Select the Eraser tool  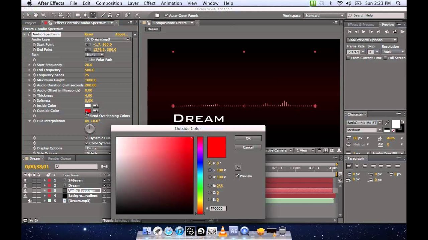point(118,15)
